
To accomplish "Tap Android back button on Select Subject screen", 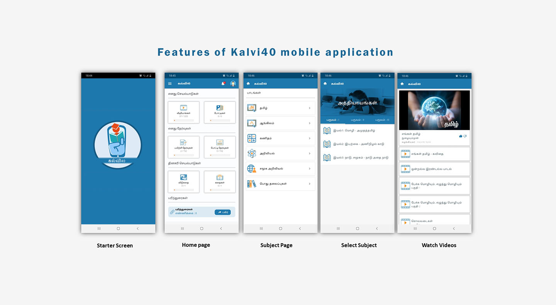I will click(377, 229).
